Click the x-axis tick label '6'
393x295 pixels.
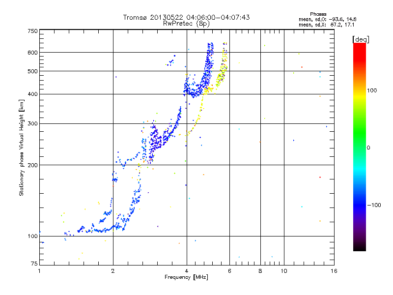coord(229,271)
